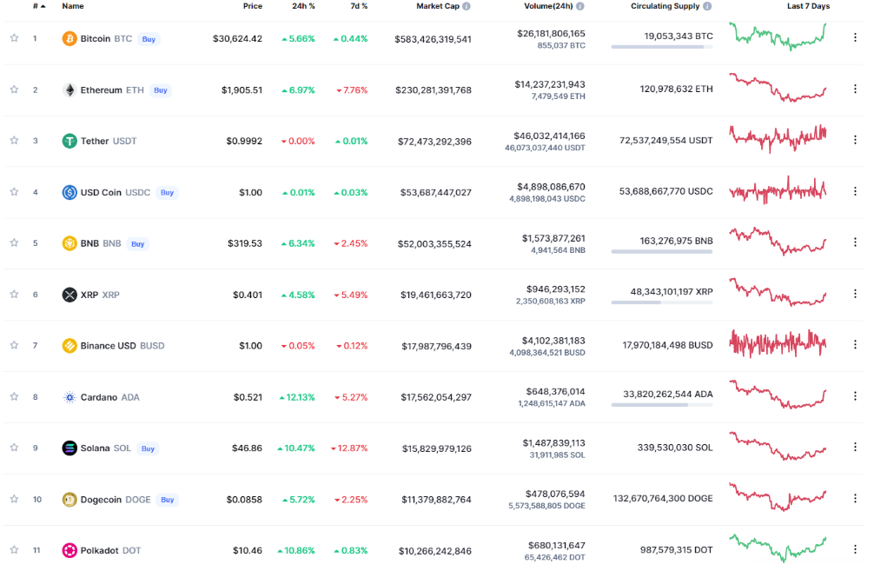Toggle the Dogecoin watchlist star
874x571 pixels.
[x=15, y=499]
